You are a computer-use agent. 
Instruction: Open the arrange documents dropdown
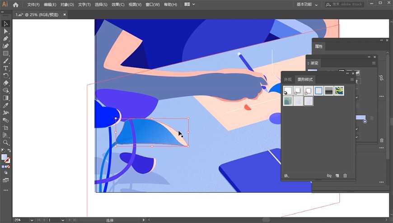tap(189, 5)
